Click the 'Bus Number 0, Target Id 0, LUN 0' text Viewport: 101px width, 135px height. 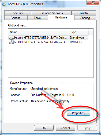coord(52,95)
